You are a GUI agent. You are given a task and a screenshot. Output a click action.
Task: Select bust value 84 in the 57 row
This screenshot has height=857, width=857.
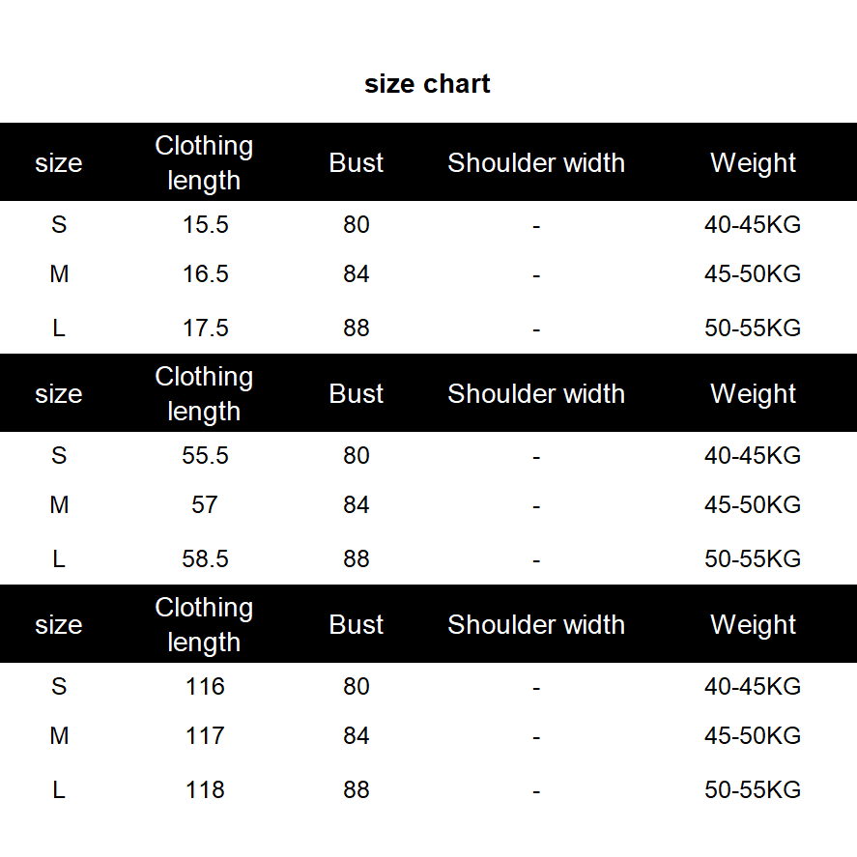click(357, 505)
